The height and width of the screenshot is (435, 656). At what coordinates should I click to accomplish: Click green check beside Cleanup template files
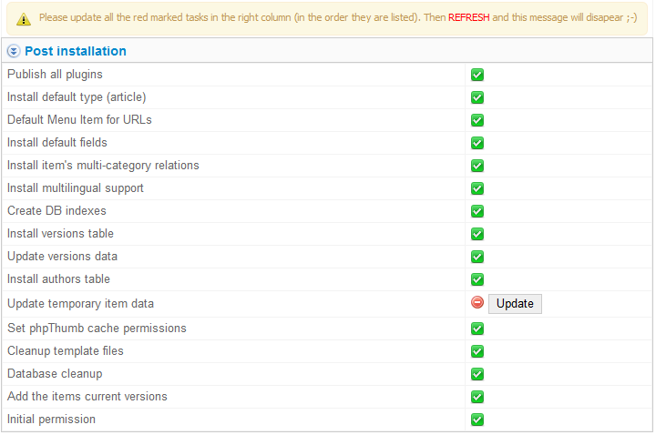(x=477, y=351)
